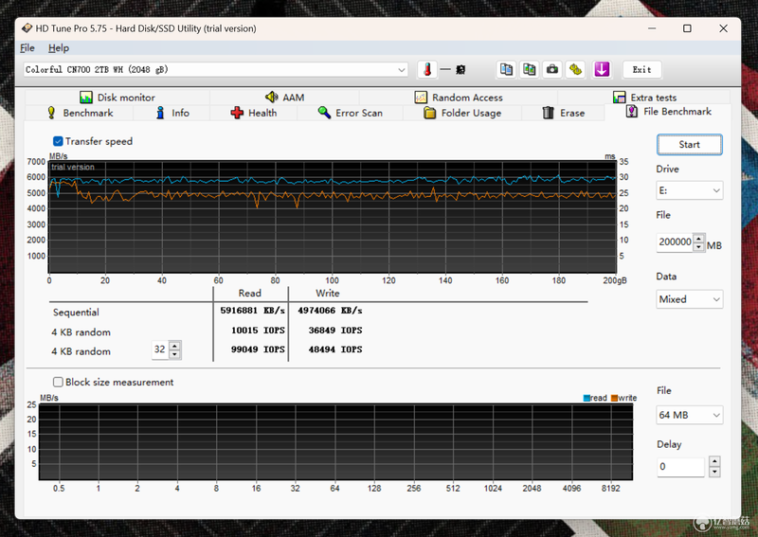Click the copy info to clipboard icon
Image resolution: width=758 pixels, height=537 pixels.
point(506,69)
